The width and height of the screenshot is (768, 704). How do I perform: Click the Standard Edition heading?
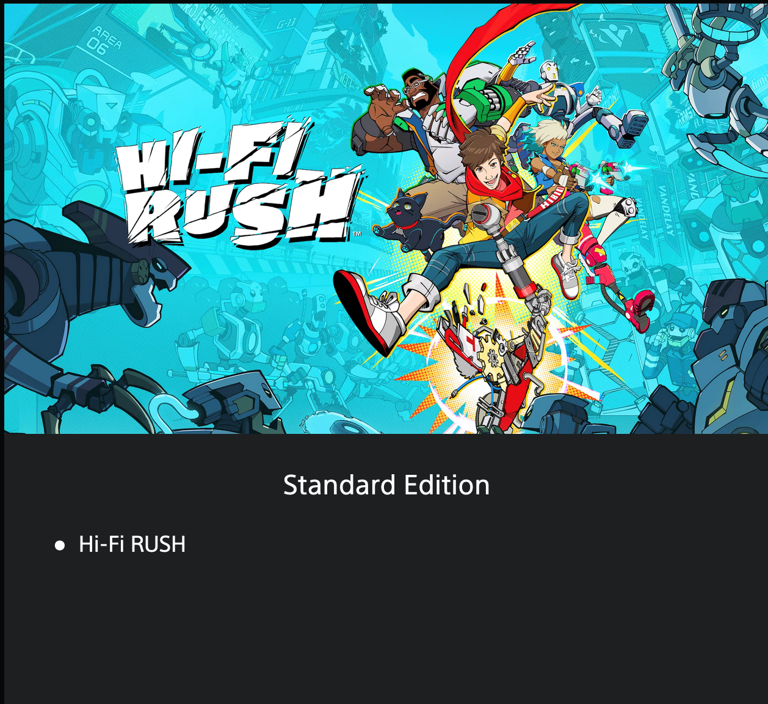point(386,485)
